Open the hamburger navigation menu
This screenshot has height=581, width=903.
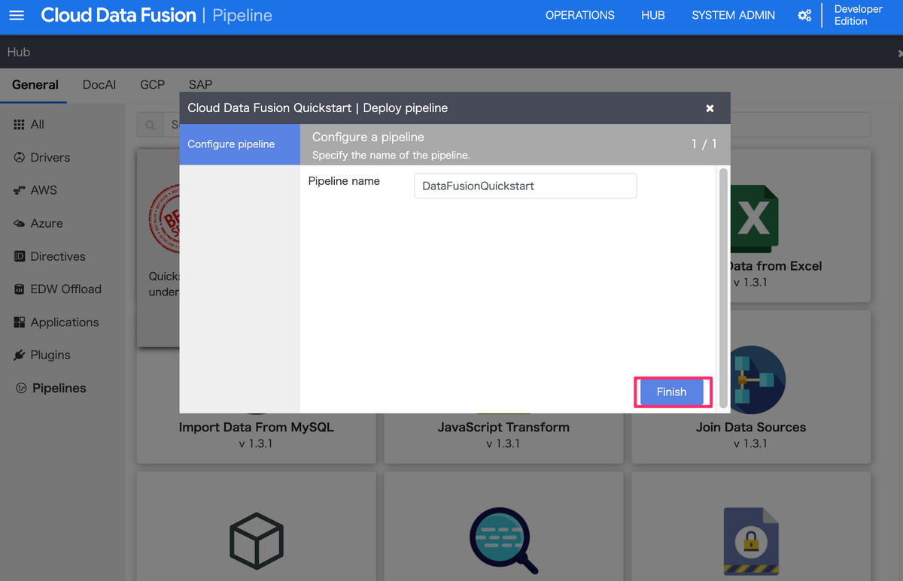click(17, 15)
